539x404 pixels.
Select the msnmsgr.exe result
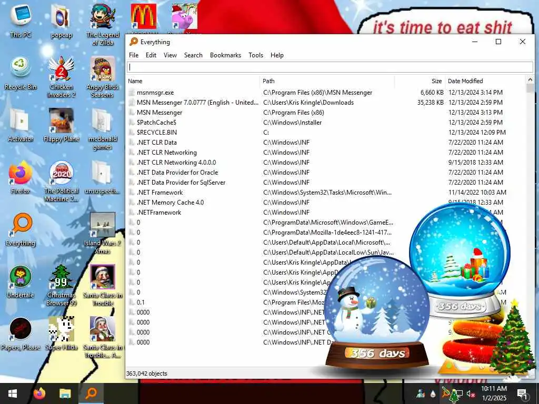tap(326, 93)
